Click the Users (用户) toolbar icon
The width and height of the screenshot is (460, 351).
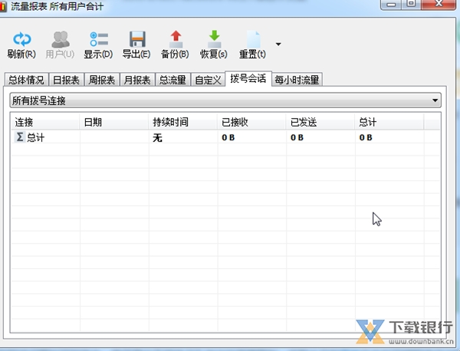[60, 39]
